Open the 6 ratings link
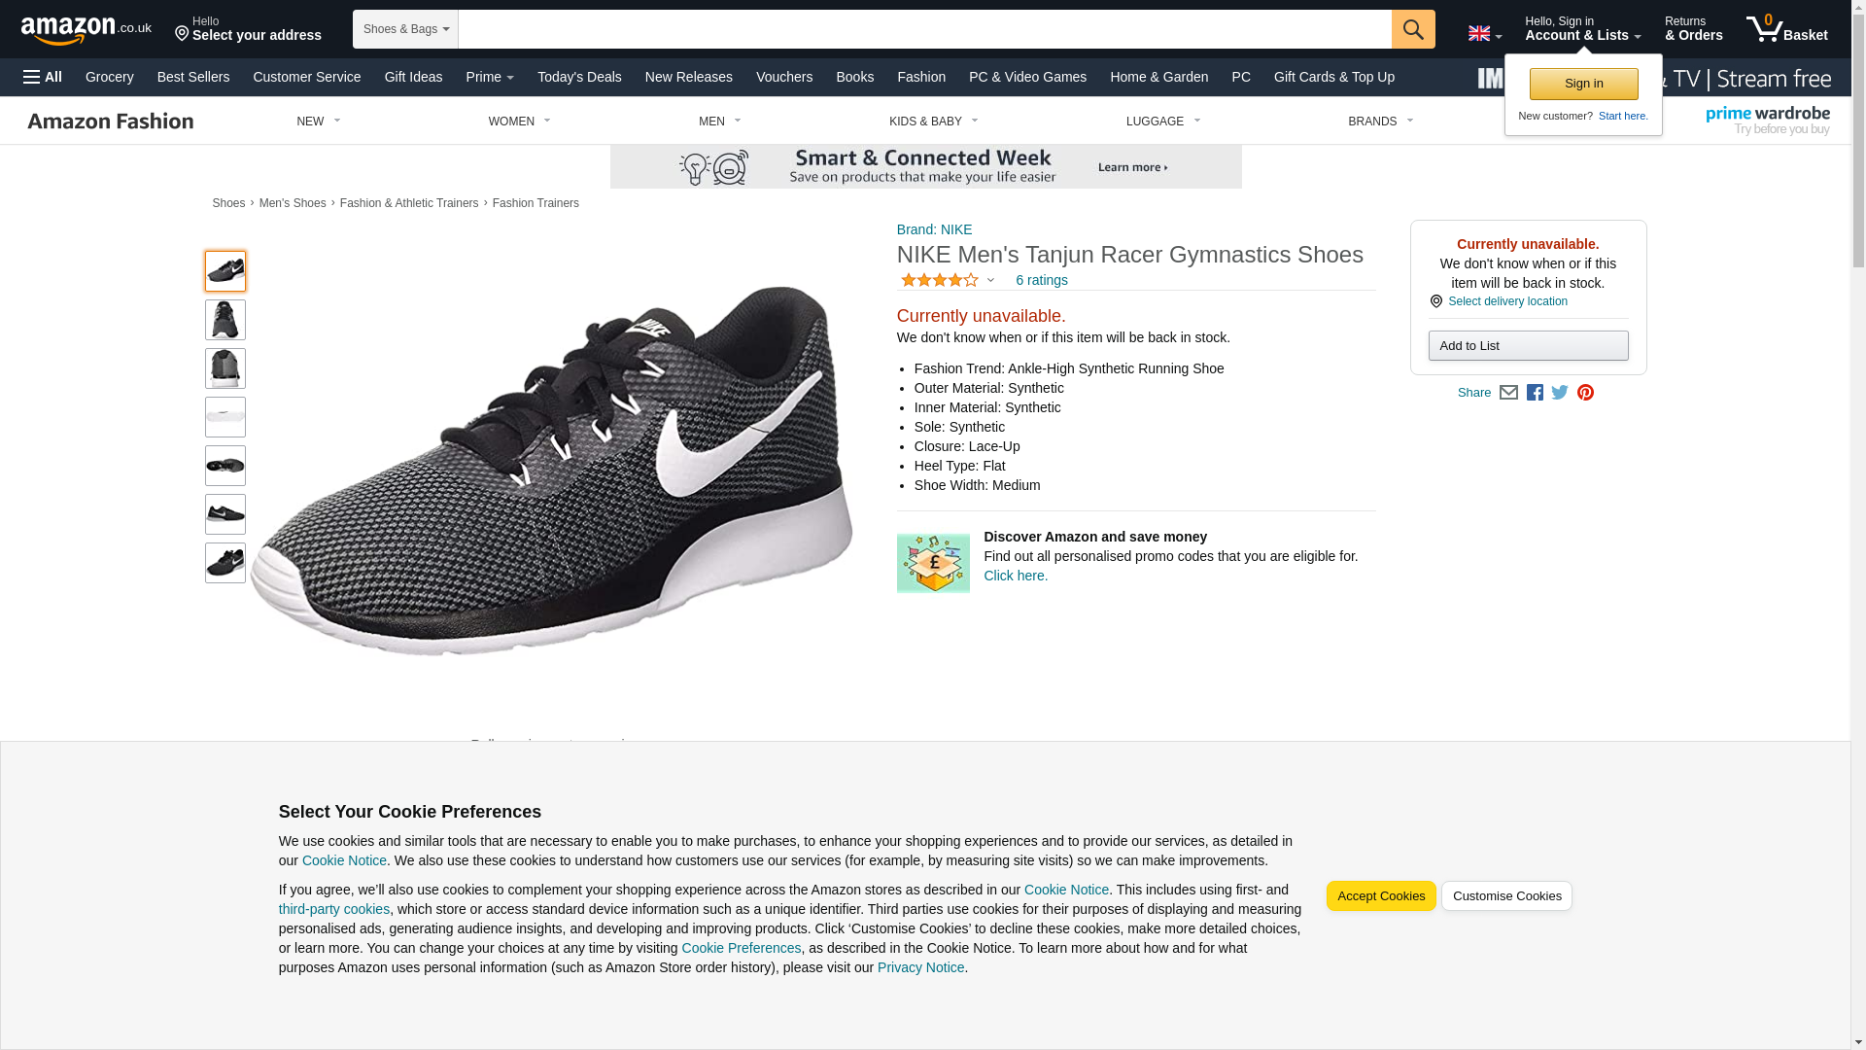Image resolution: width=1866 pixels, height=1050 pixels. [x=1041, y=280]
